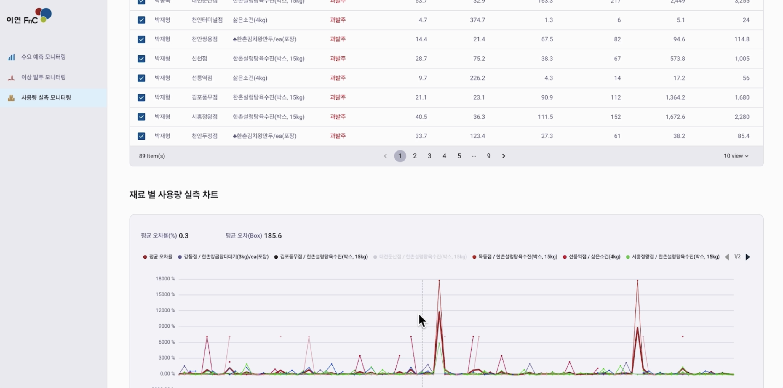The height and width of the screenshot is (388, 783).
Task: Go to next page with right chevron
Action: pyautogui.click(x=503, y=156)
